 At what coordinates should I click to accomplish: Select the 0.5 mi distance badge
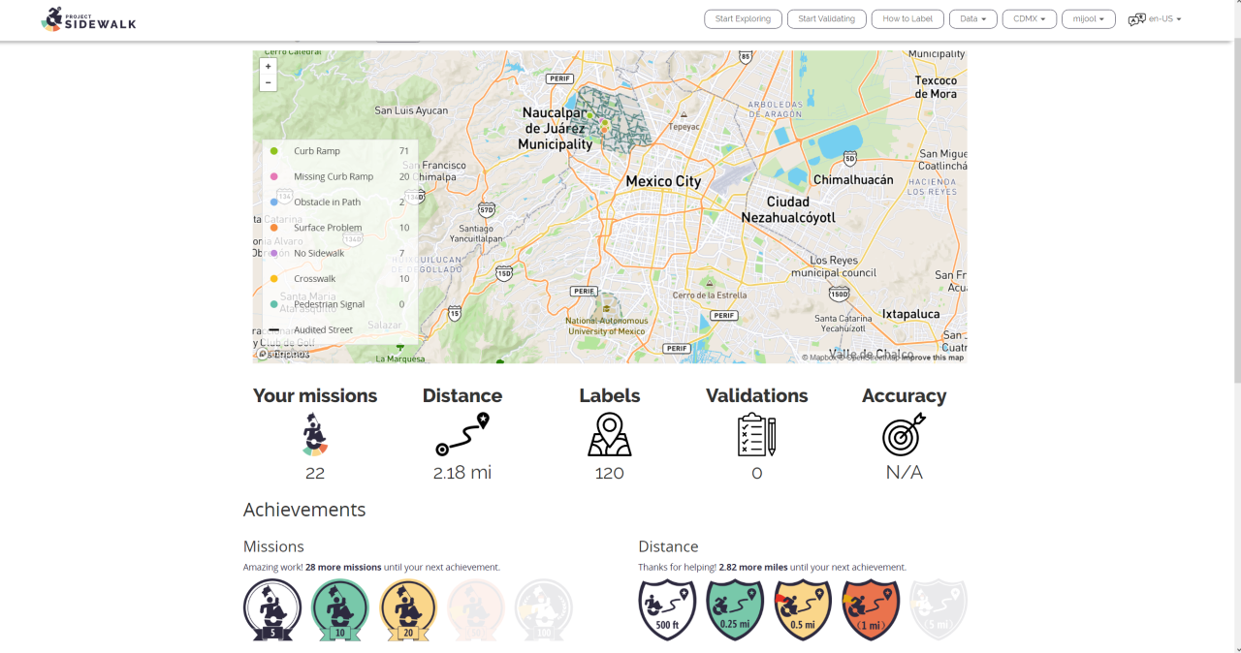pos(803,610)
